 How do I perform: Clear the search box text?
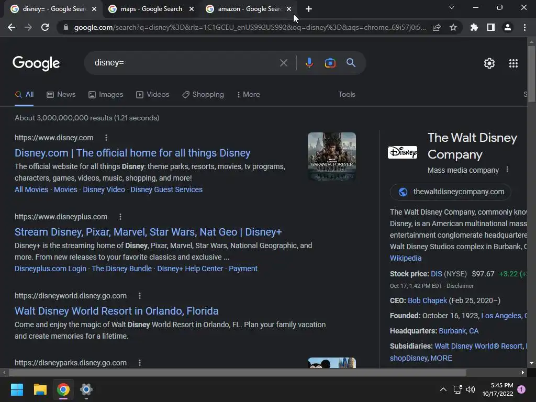(283, 63)
